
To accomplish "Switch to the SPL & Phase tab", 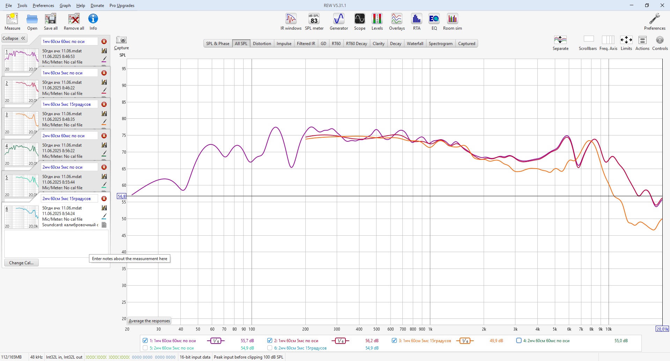I will 218,44.
